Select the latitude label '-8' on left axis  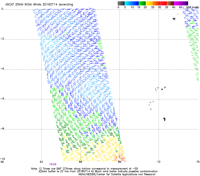click(2, 129)
